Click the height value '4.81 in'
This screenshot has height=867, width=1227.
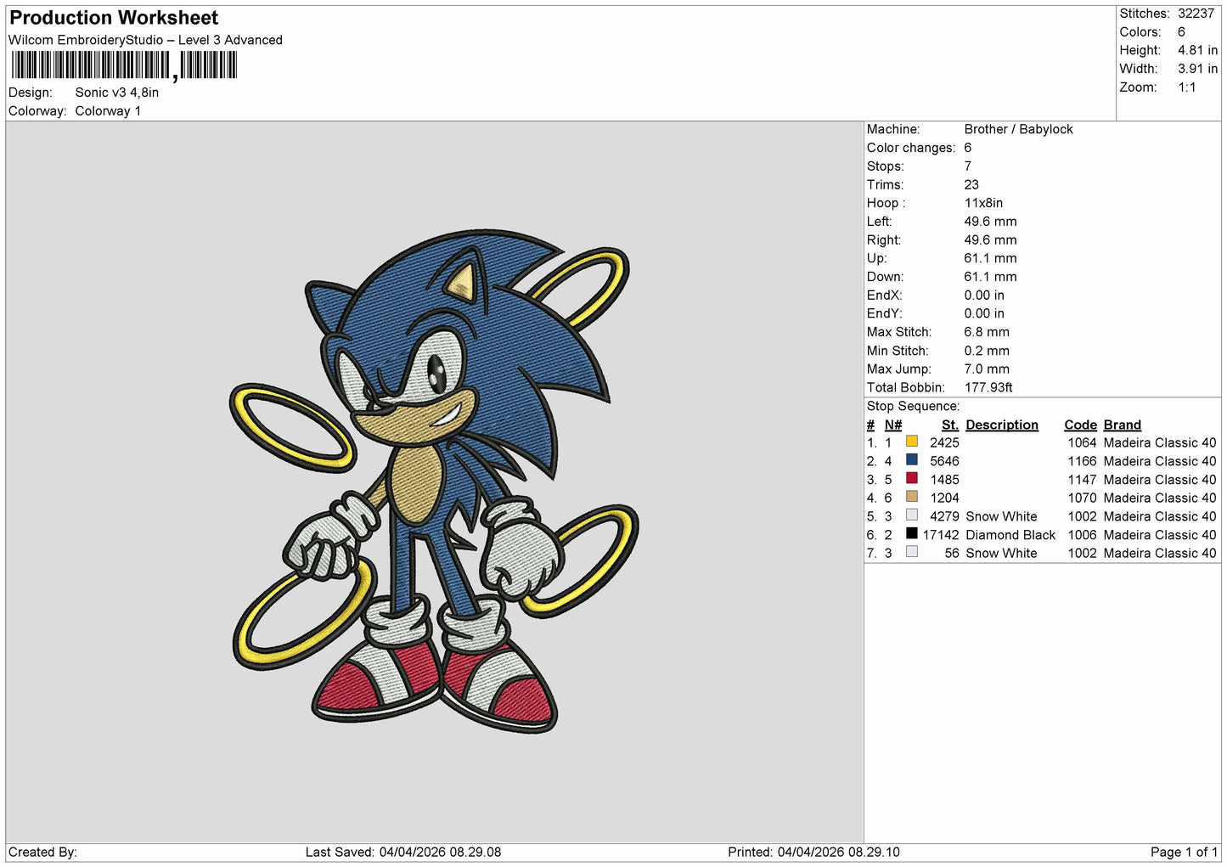click(1197, 50)
